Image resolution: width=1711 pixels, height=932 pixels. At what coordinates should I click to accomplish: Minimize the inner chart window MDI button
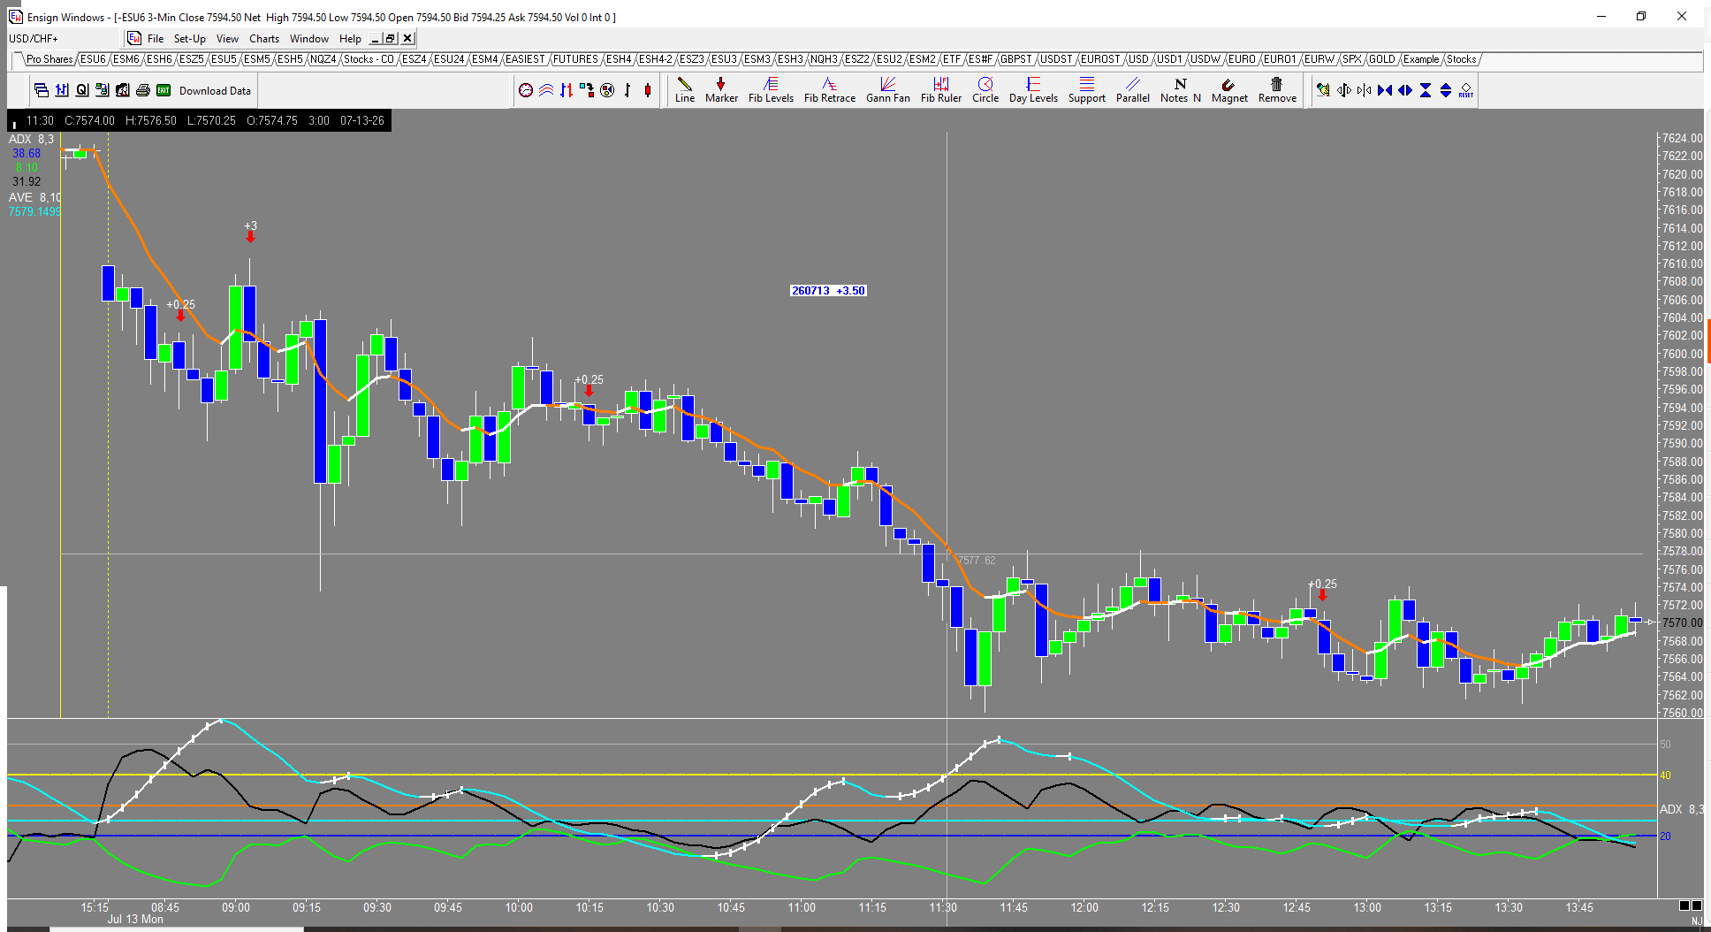point(375,38)
